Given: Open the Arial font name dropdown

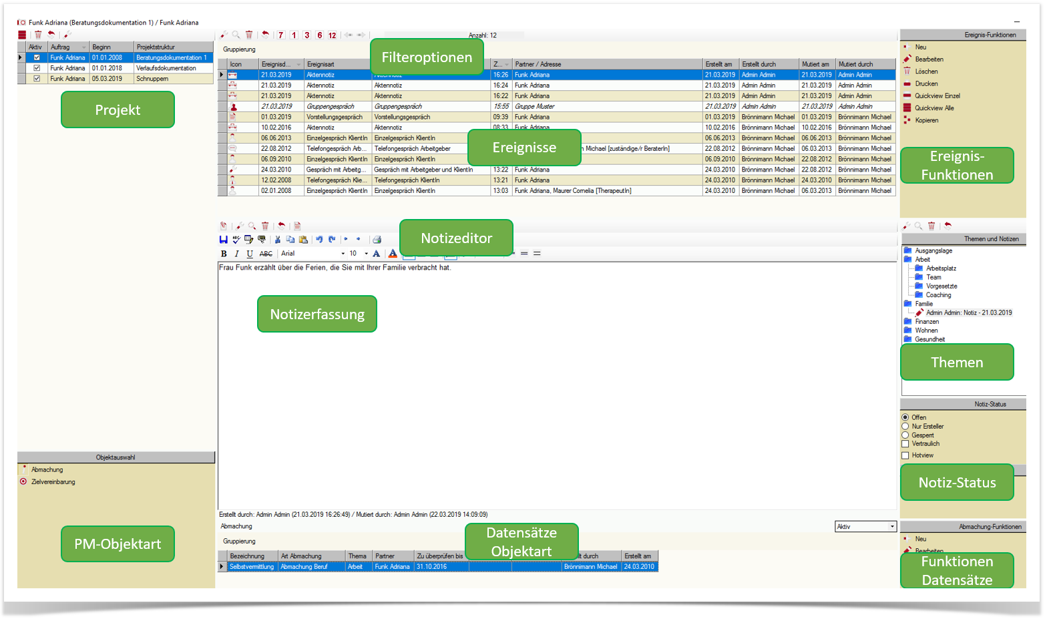Looking at the screenshot, I should click(343, 254).
